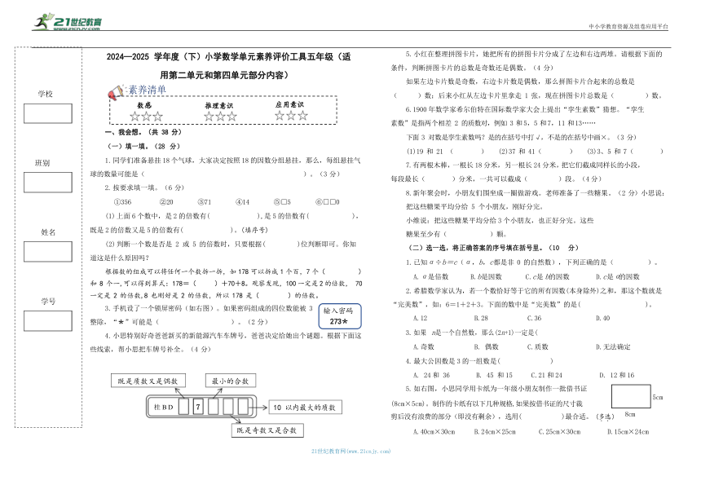
Task: Choose option A. 12 for the perfect number question
Action: [421, 318]
